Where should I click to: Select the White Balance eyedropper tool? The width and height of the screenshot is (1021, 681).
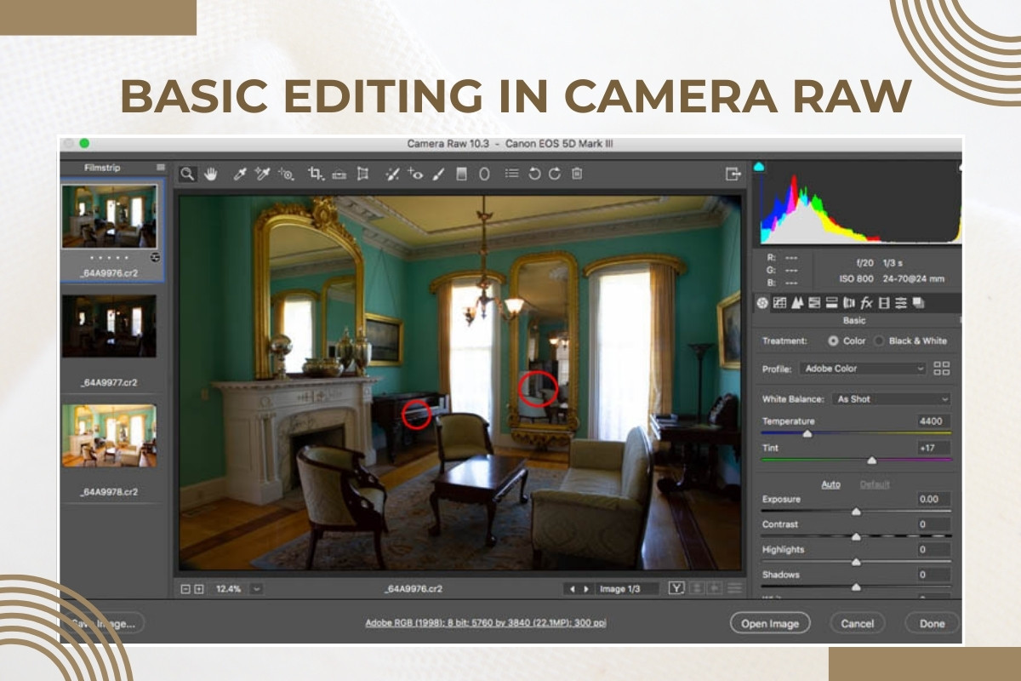click(x=240, y=174)
